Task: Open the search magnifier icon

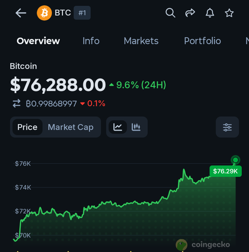Action: 170,13
